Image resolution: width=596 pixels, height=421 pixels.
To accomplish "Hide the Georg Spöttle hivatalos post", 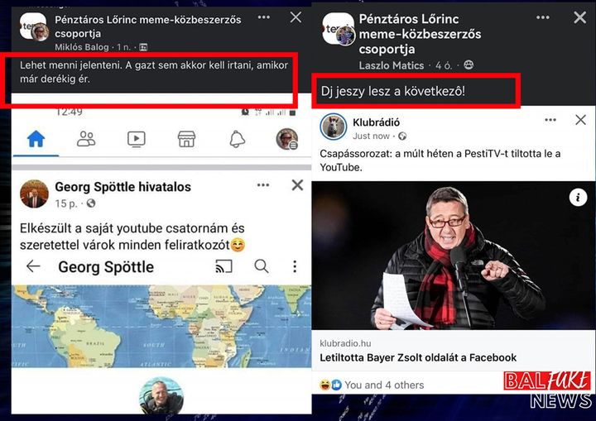I will pyautogui.click(x=297, y=185).
